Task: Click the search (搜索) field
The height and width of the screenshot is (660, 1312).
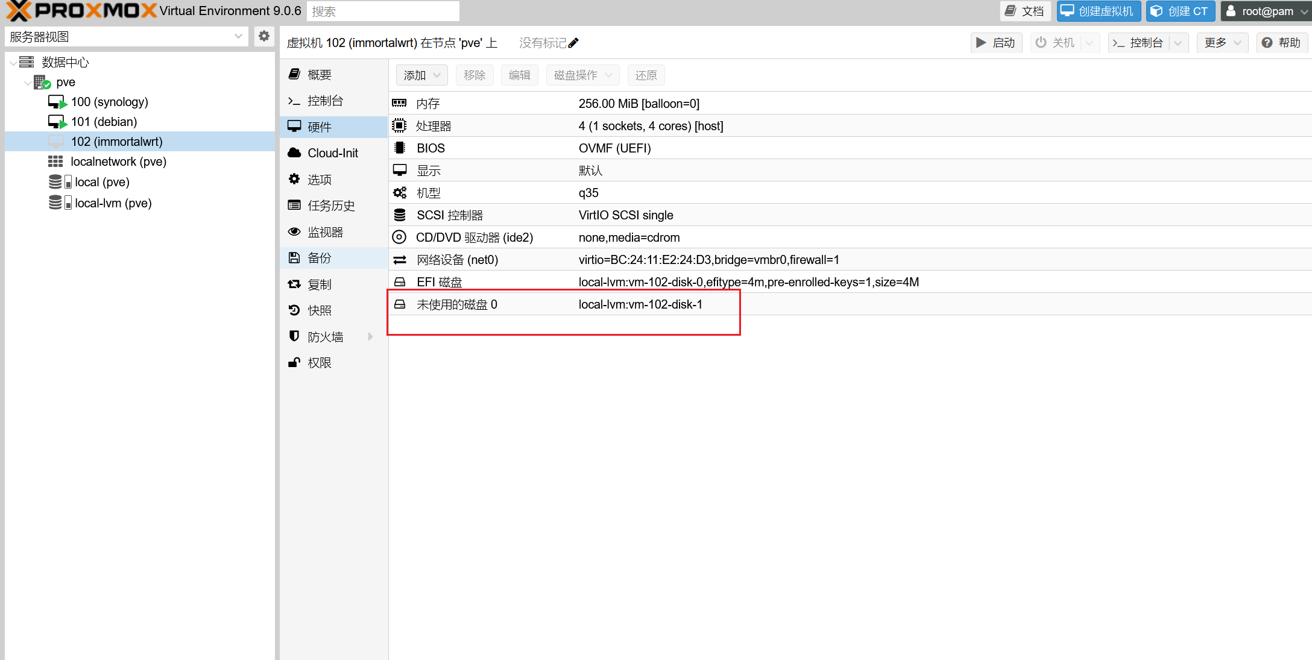Action: point(383,11)
